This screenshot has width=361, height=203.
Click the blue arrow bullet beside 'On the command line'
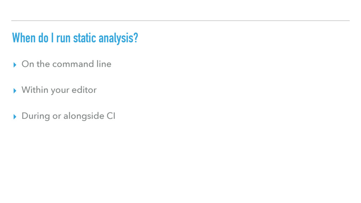point(15,65)
